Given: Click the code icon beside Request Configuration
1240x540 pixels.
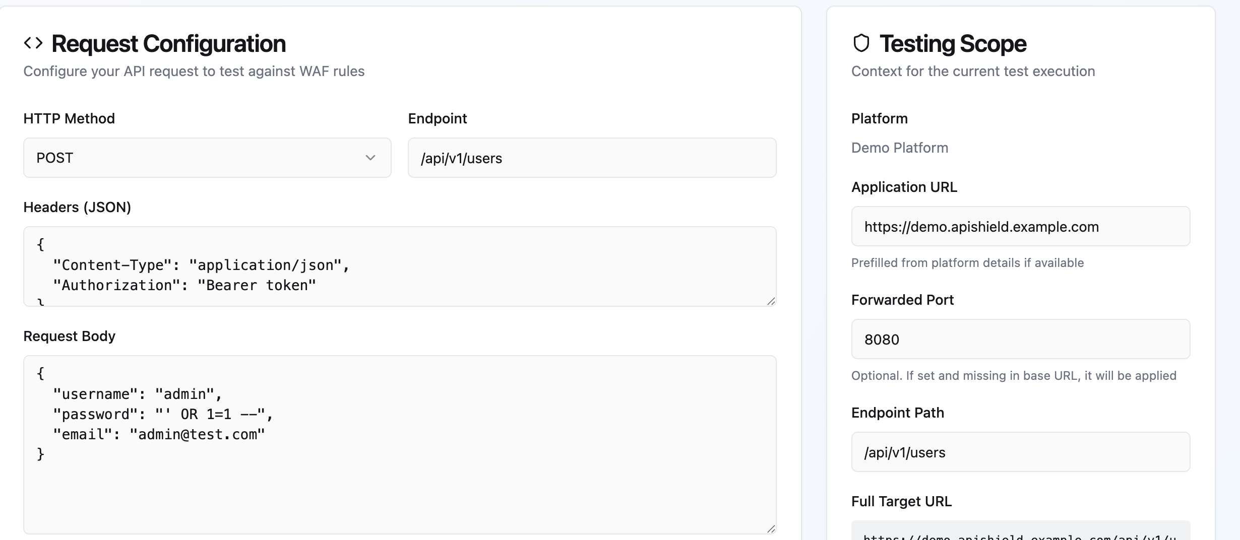Looking at the screenshot, I should pos(34,43).
